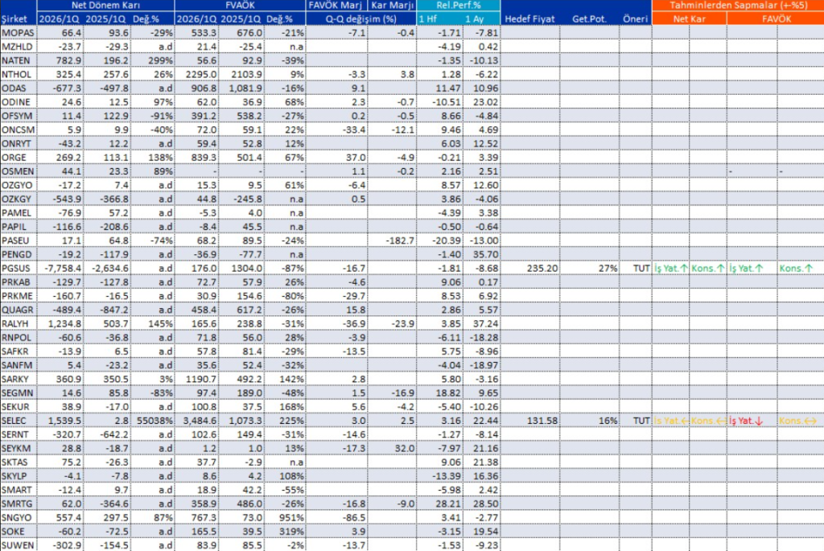Click the blue FVAÖK group header
Viewport: 824px width, 551px height.
click(240, 6)
